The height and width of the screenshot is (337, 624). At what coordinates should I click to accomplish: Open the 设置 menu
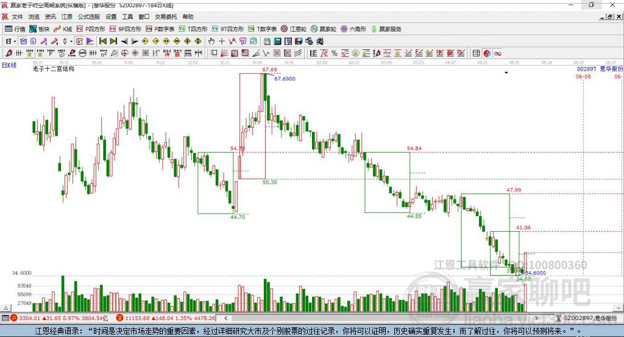pyautogui.click(x=111, y=16)
